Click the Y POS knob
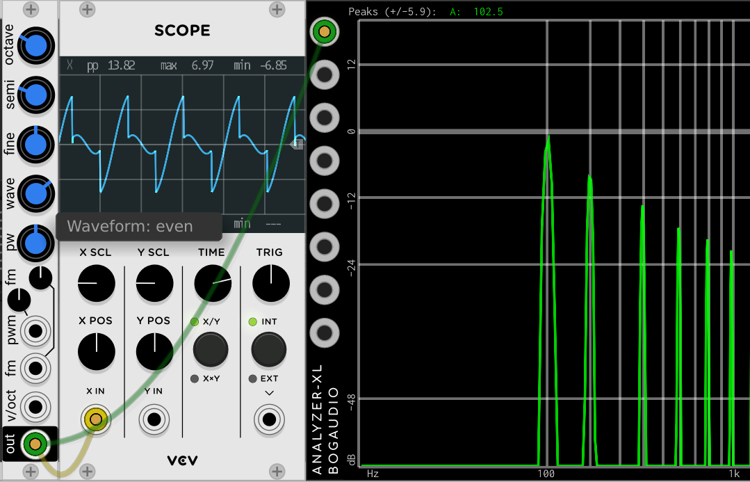The image size is (750, 482). 154,352
